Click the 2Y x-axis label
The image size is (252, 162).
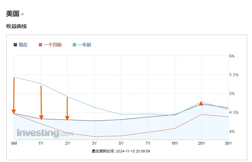click(x=68, y=143)
